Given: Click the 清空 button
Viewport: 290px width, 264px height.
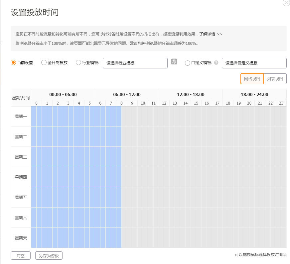Looking at the screenshot, I should pyautogui.click(x=21, y=256).
